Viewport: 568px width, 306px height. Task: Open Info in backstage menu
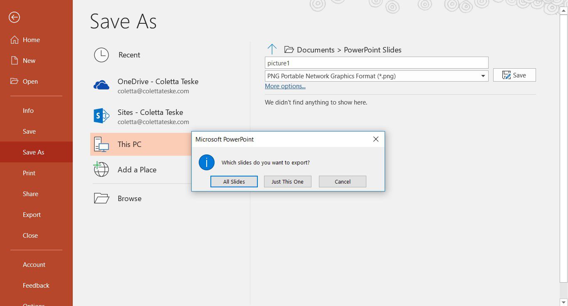pyautogui.click(x=28, y=111)
